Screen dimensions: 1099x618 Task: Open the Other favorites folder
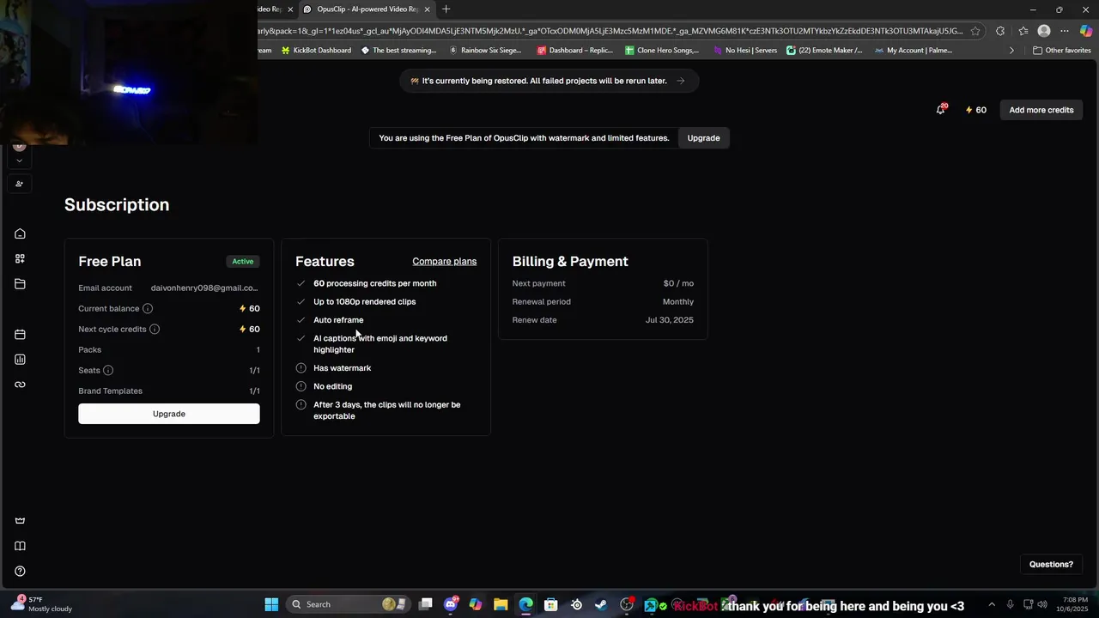click(x=1061, y=50)
